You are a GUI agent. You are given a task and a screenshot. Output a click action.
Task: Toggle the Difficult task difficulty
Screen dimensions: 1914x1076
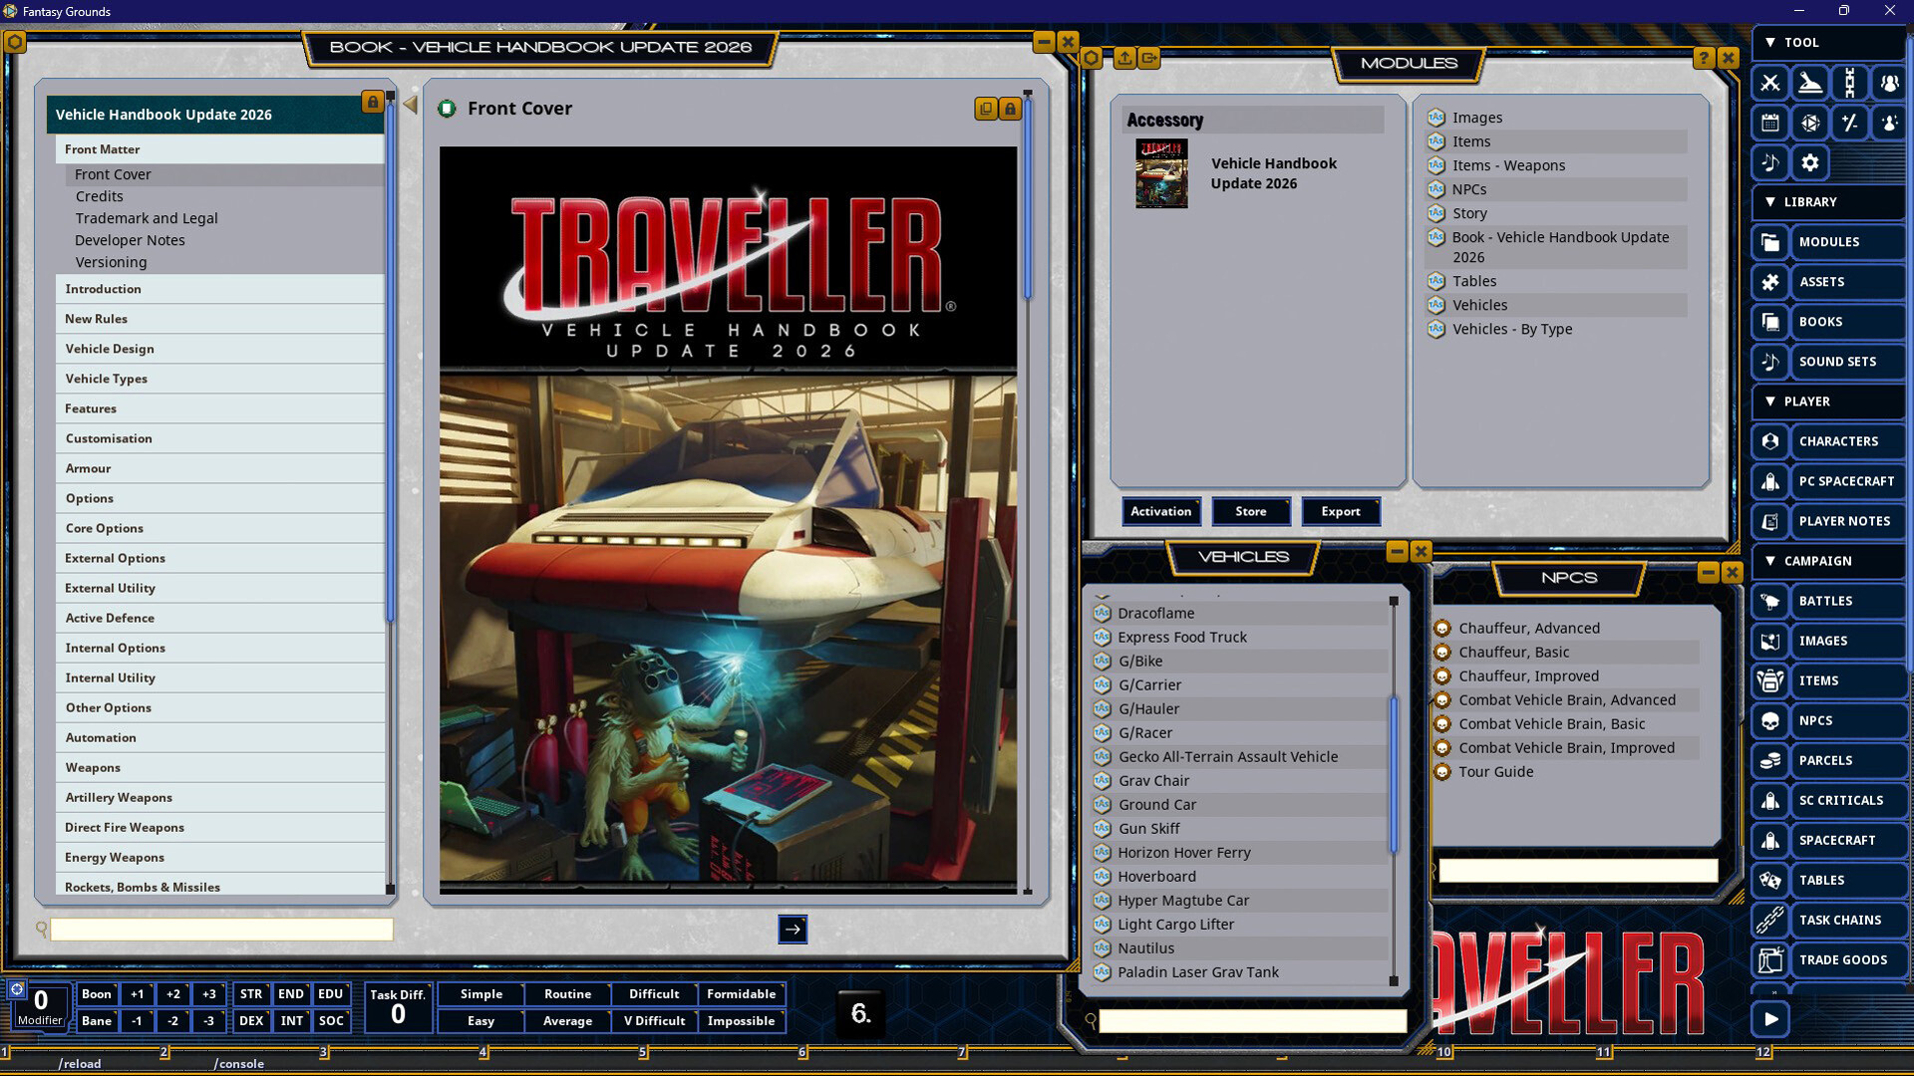pyautogui.click(x=654, y=994)
